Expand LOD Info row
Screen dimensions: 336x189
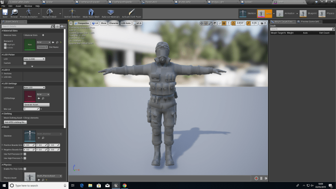coord(2,77)
